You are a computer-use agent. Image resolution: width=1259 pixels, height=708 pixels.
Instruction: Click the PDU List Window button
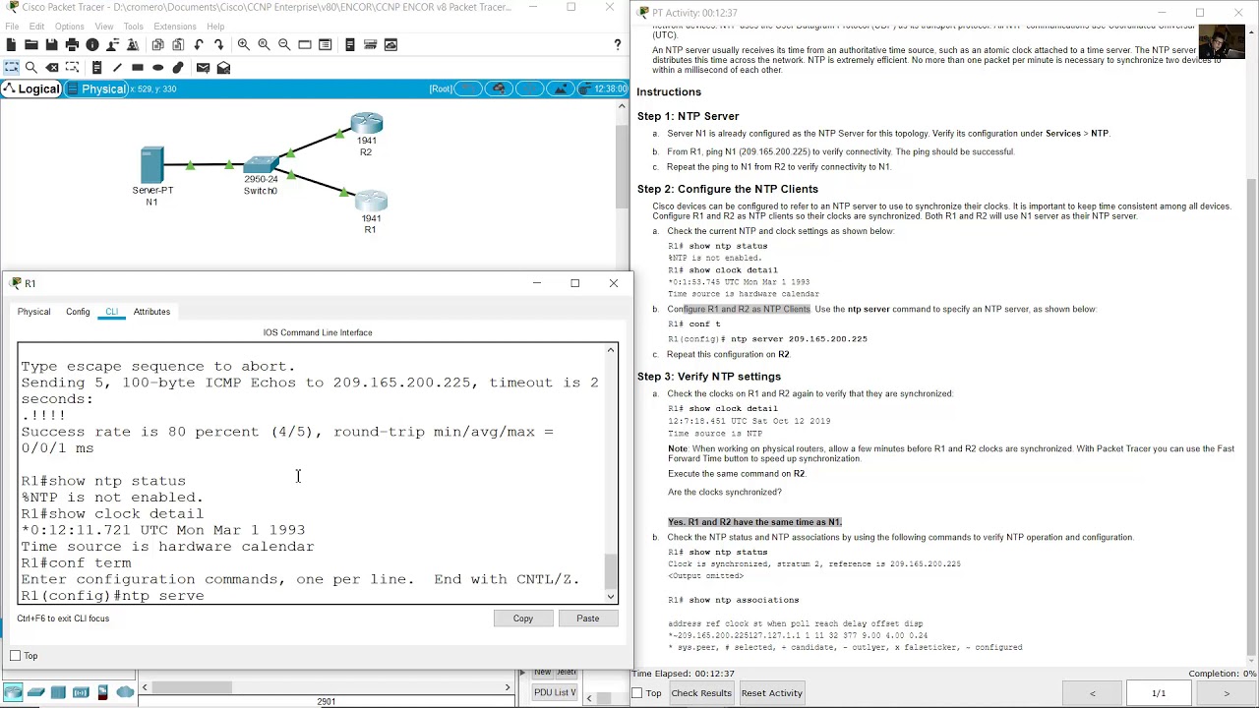pos(555,692)
